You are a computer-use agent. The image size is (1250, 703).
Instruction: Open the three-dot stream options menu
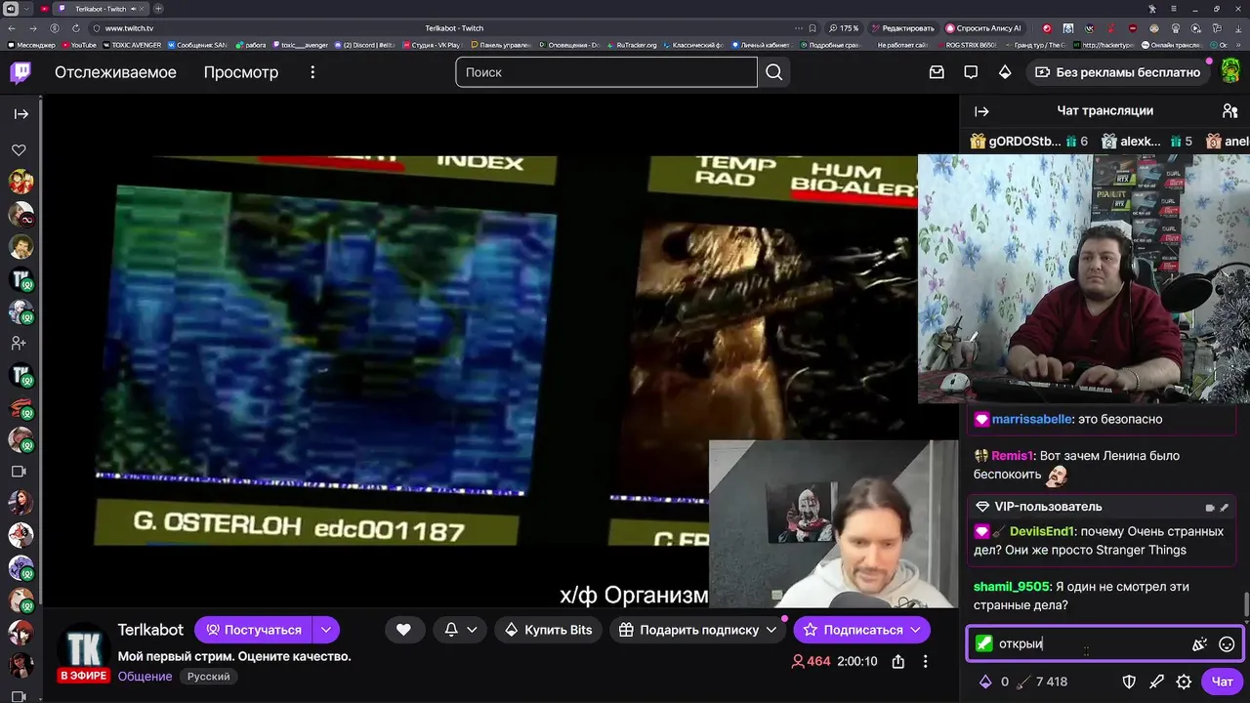click(925, 661)
